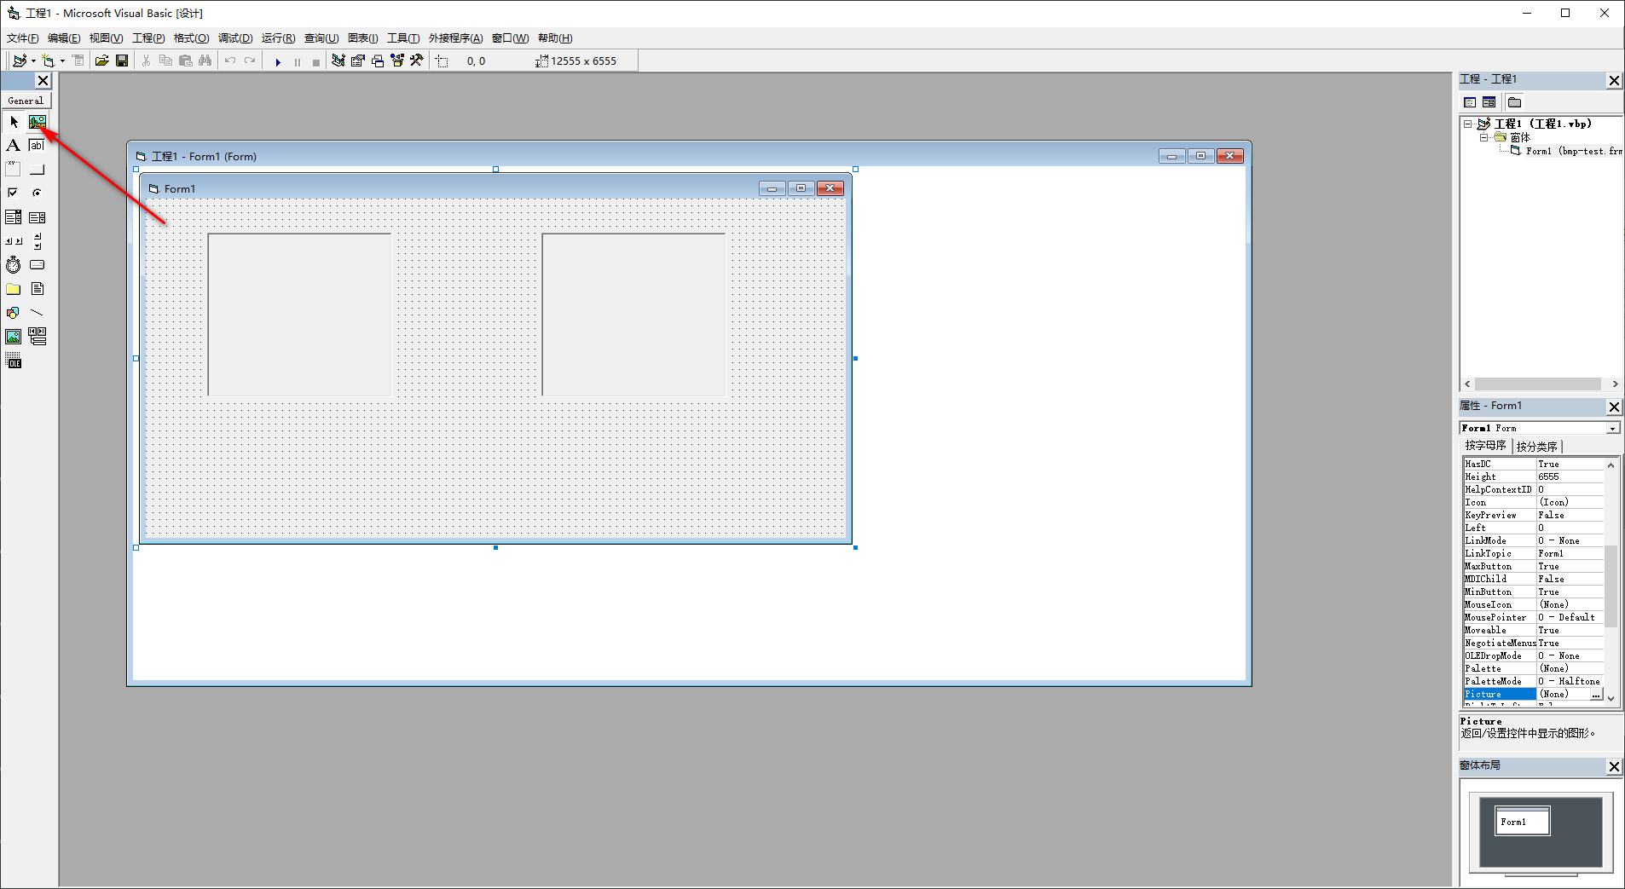The image size is (1625, 889).
Task: Click View Object in project explorer
Action: click(1489, 102)
